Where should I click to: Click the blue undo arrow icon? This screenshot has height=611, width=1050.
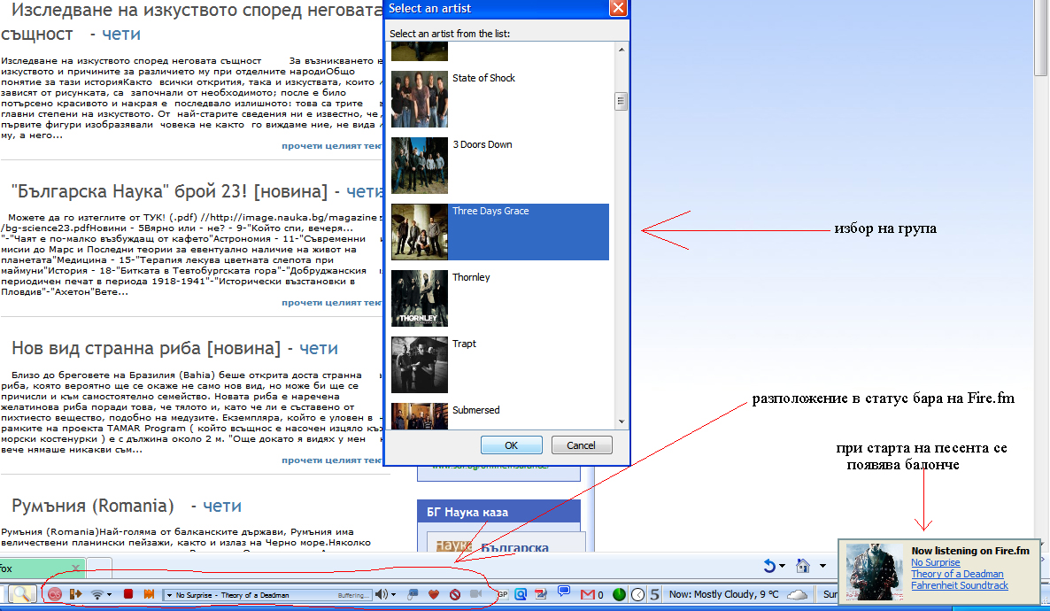pyautogui.click(x=769, y=566)
